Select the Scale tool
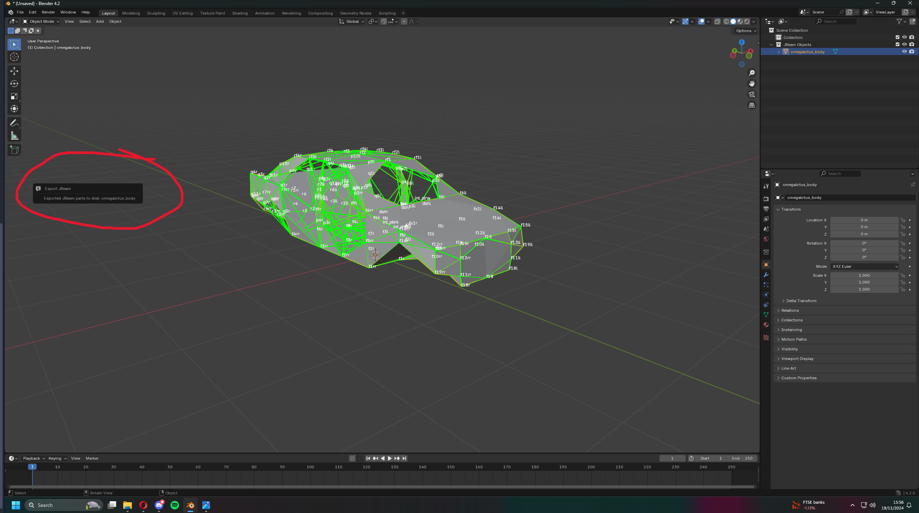Image resolution: width=919 pixels, height=513 pixels. pos(14,96)
